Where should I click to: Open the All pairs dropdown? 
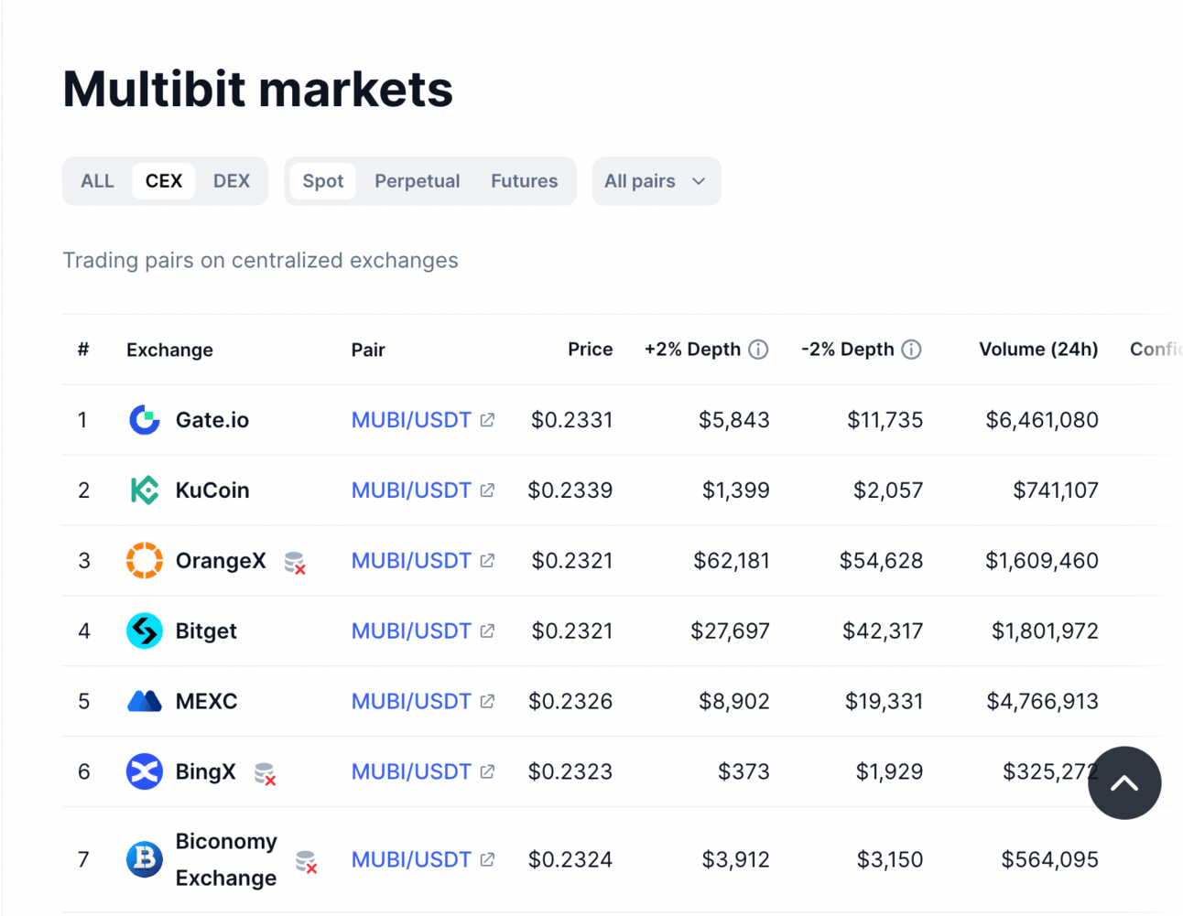point(656,181)
